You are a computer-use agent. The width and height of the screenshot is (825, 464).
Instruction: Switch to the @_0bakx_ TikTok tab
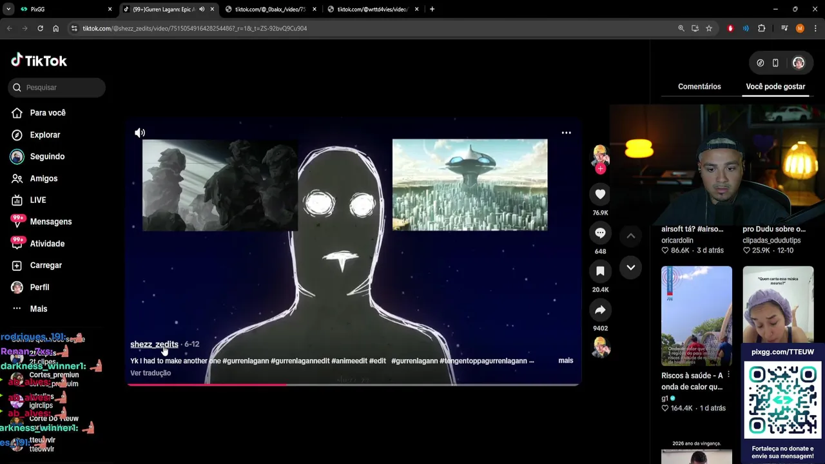tap(270, 9)
